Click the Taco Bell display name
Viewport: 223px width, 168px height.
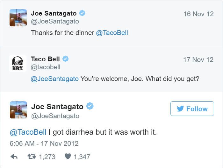(x=45, y=59)
